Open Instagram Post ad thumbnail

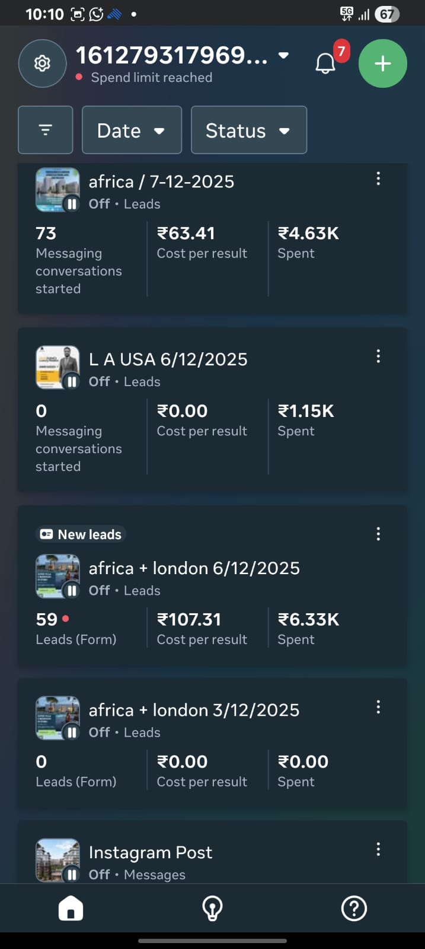coord(57,860)
